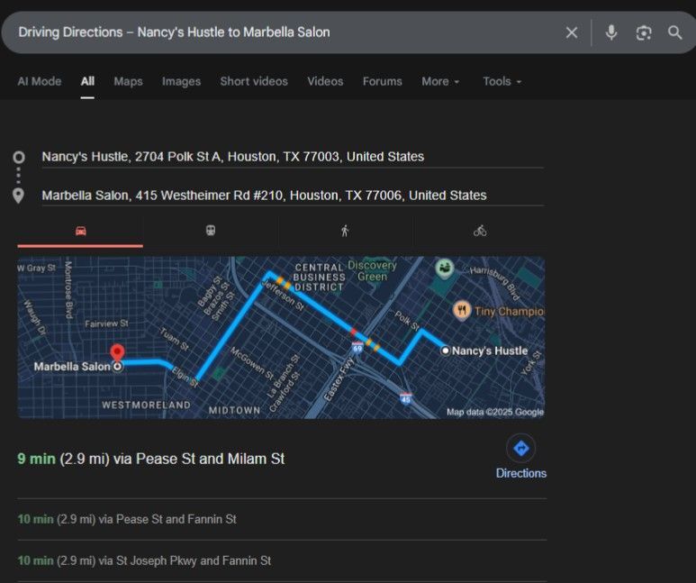Screen dimensions: 696x583
Task: Click the Waugh Dr label on map
Action: tap(34, 317)
